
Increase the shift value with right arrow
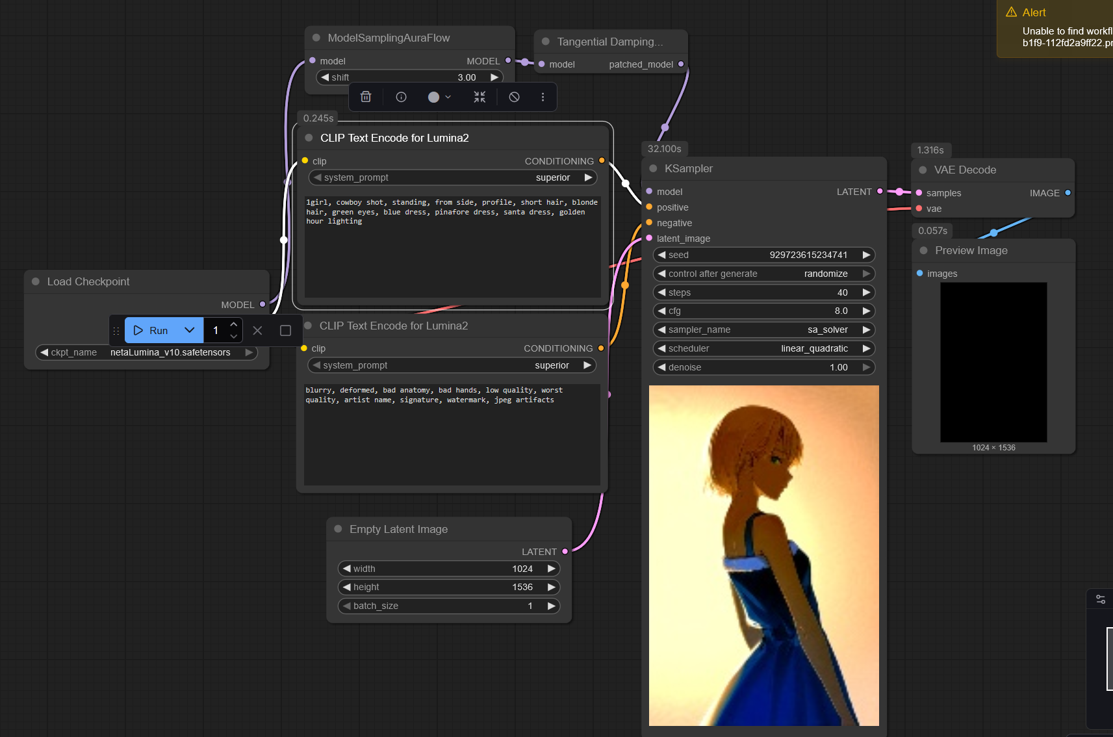tap(494, 77)
